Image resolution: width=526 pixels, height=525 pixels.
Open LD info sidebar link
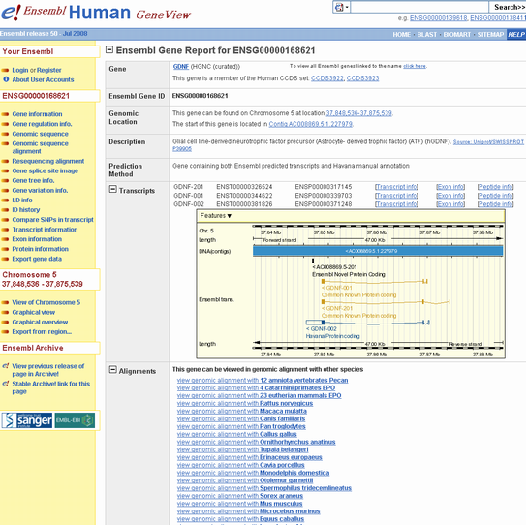22,200
